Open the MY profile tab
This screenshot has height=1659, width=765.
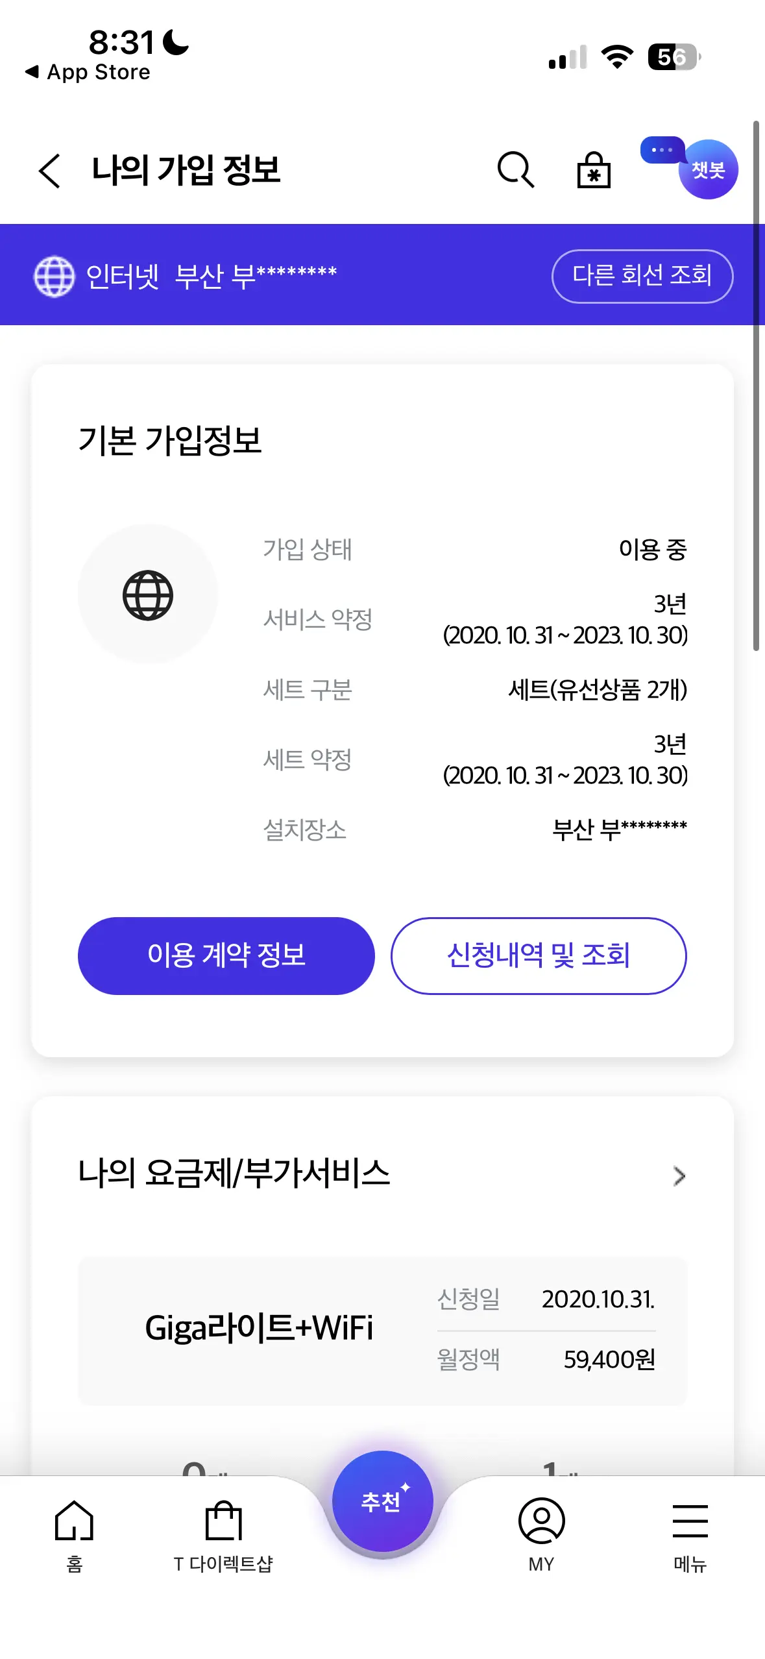(x=541, y=1535)
